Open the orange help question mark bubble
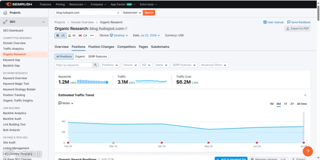The image size is (320, 160). [308, 151]
